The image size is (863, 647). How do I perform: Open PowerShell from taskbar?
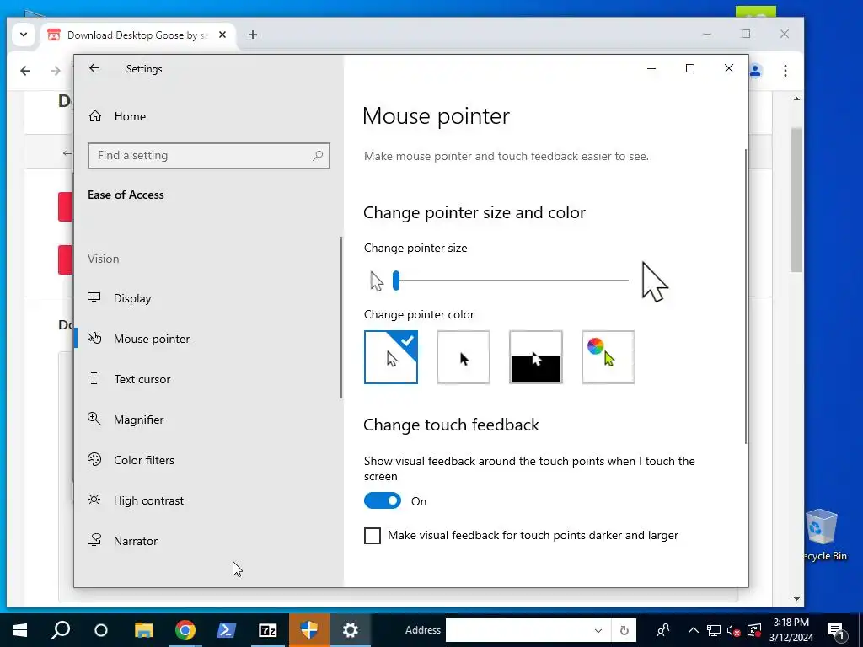226,630
